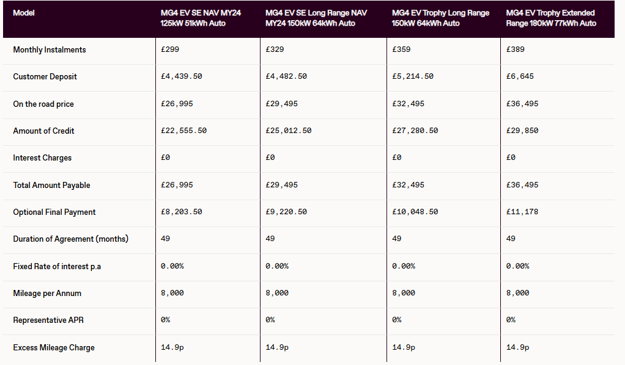Select the MG4 EV SE NAV MY24 header
The height and width of the screenshot is (365, 625).
(x=201, y=18)
